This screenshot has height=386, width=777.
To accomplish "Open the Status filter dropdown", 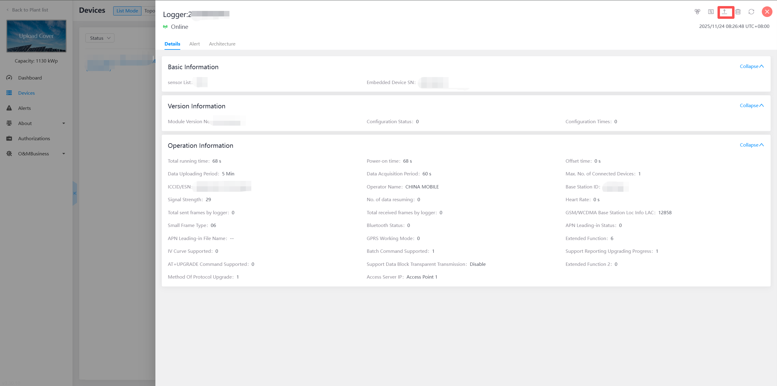I will coord(100,38).
